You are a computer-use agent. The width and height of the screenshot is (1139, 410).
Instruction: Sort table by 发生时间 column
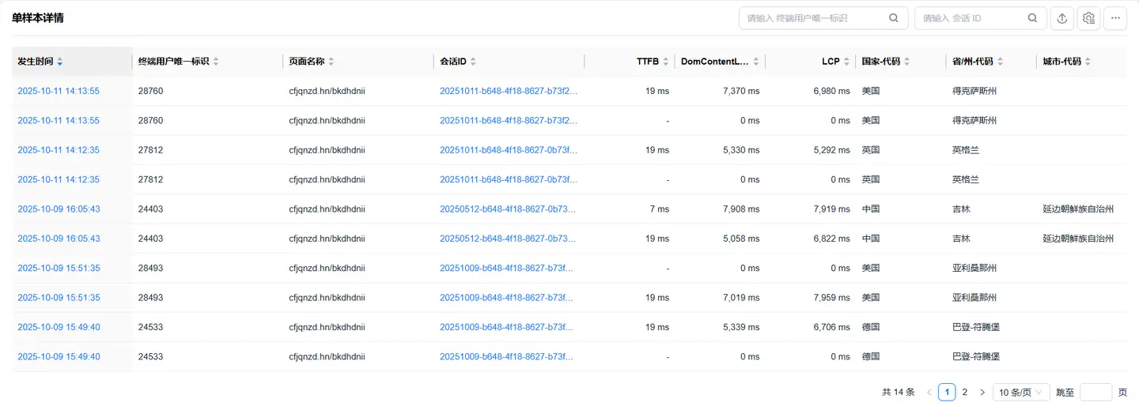(60, 62)
